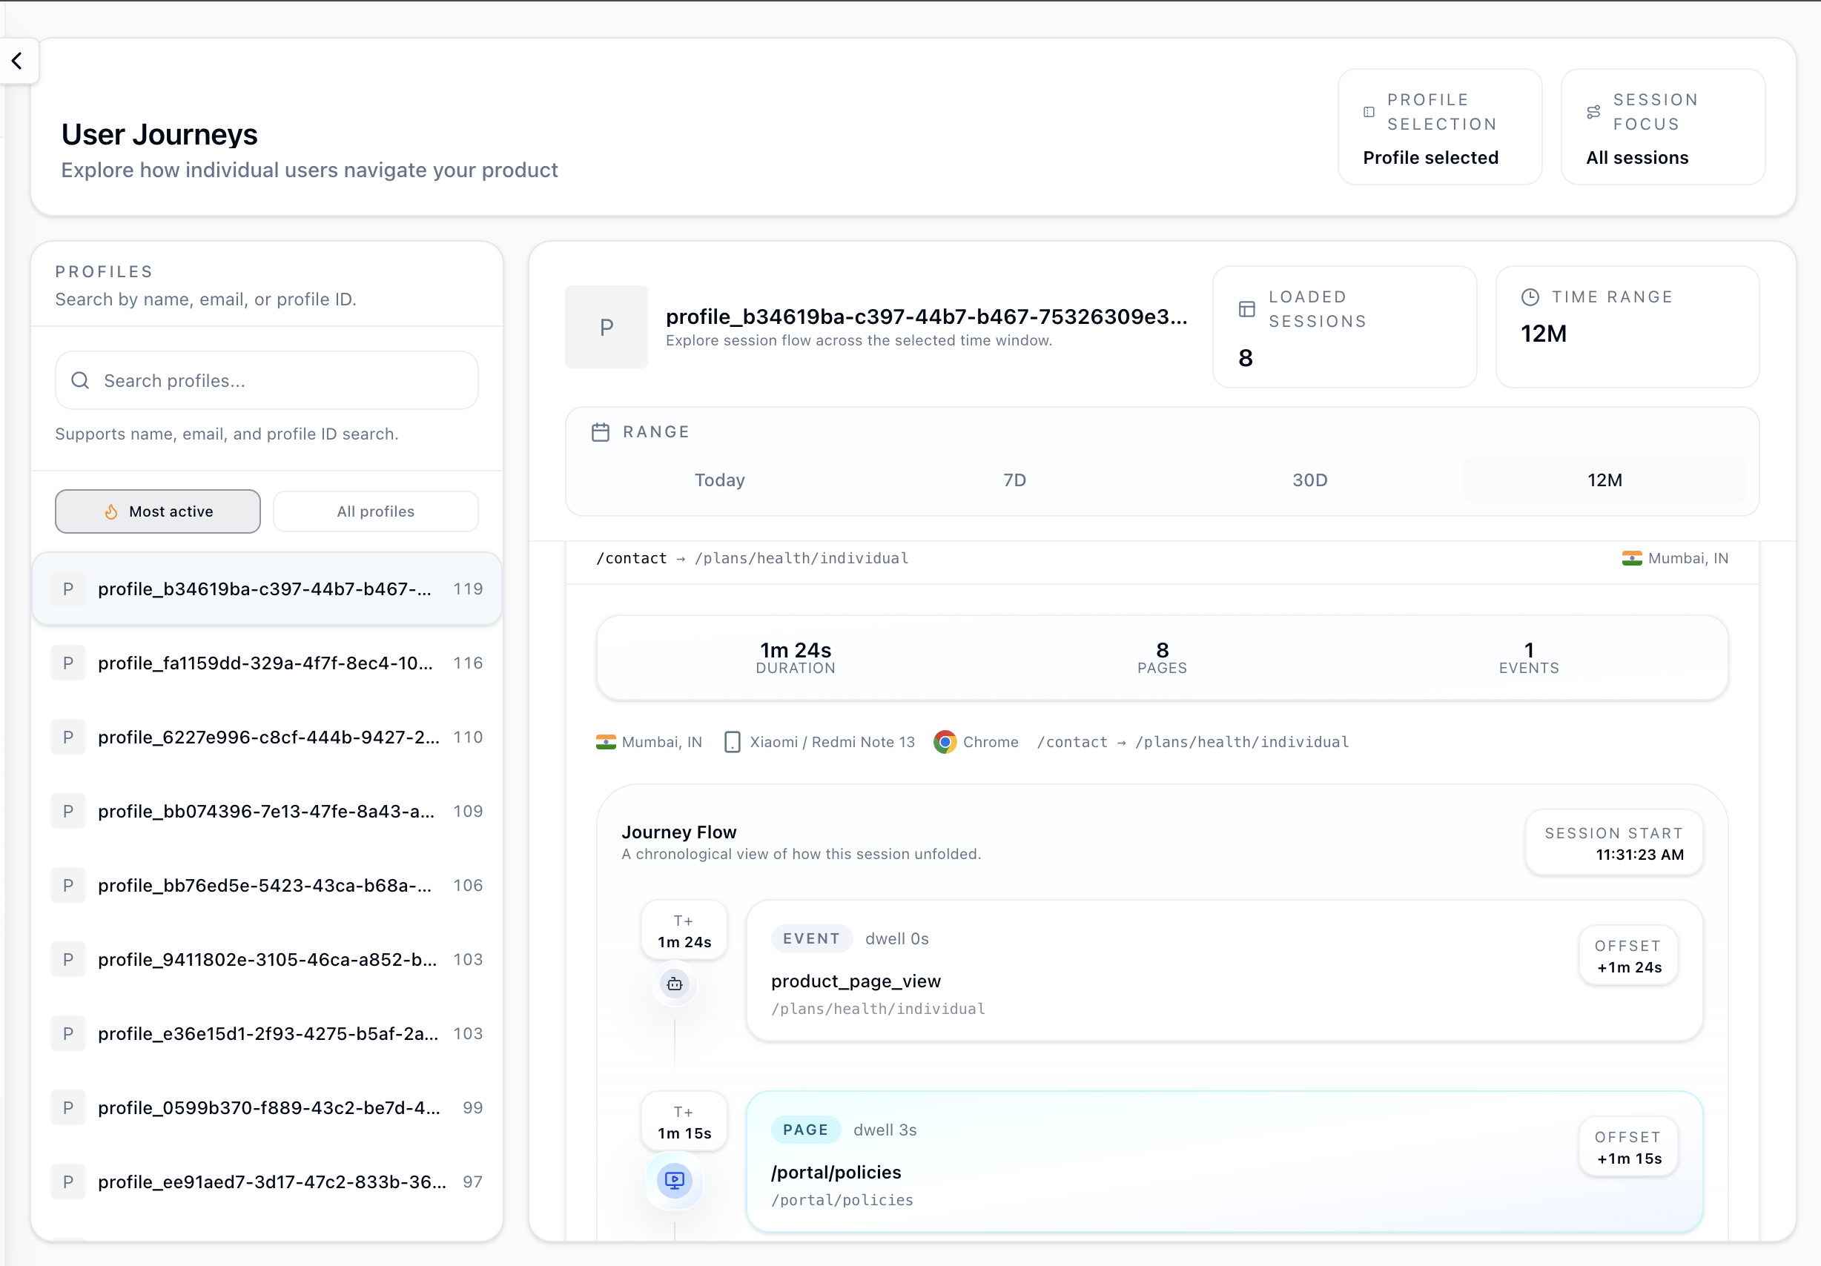Click the monitor icon beside /portal/policies step
Image resolution: width=1821 pixels, height=1266 pixels.
click(x=674, y=1180)
